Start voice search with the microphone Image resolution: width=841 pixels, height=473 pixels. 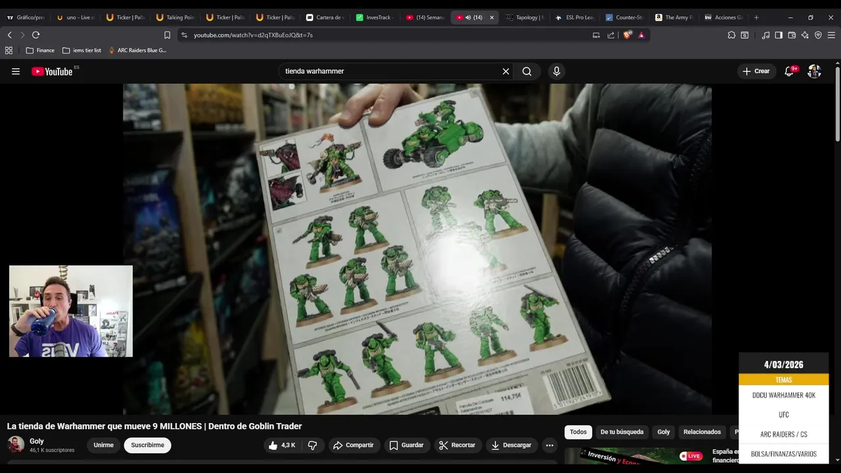tap(557, 72)
